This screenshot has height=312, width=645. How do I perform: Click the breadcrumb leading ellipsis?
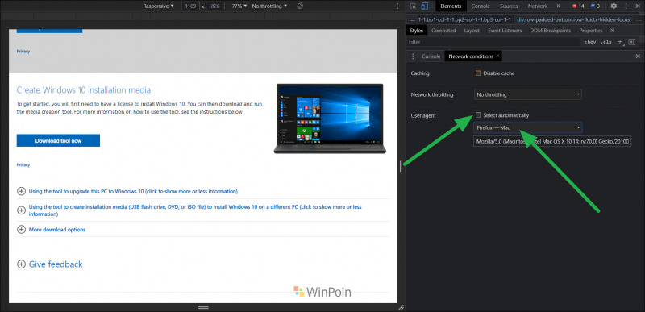(412, 19)
